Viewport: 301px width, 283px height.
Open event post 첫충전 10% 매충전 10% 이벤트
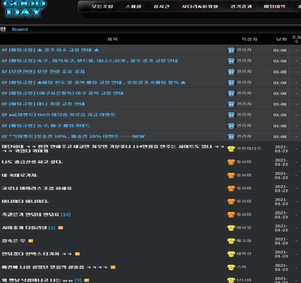click(x=73, y=136)
